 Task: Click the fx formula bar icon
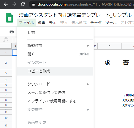click(x=6, y=39)
